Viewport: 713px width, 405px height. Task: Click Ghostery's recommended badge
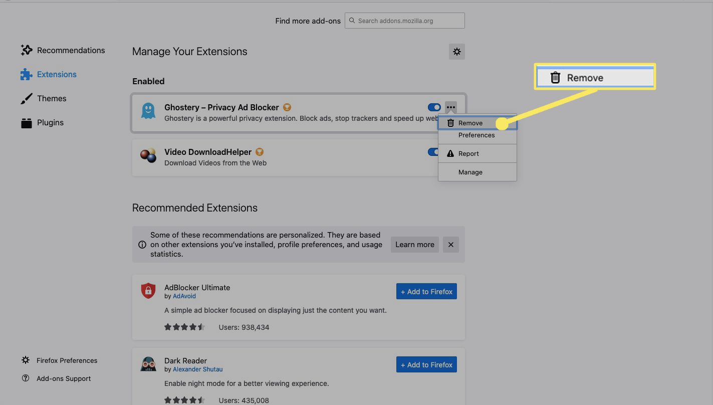[287, 107]
